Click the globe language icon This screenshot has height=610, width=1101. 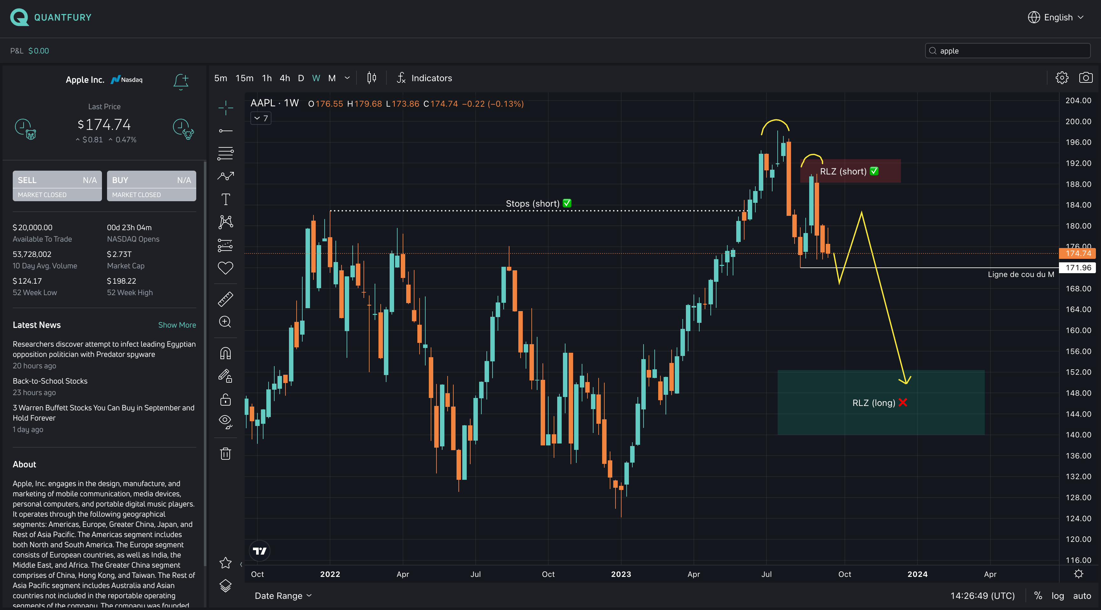pyautogui.click(x=1033, y=17)
